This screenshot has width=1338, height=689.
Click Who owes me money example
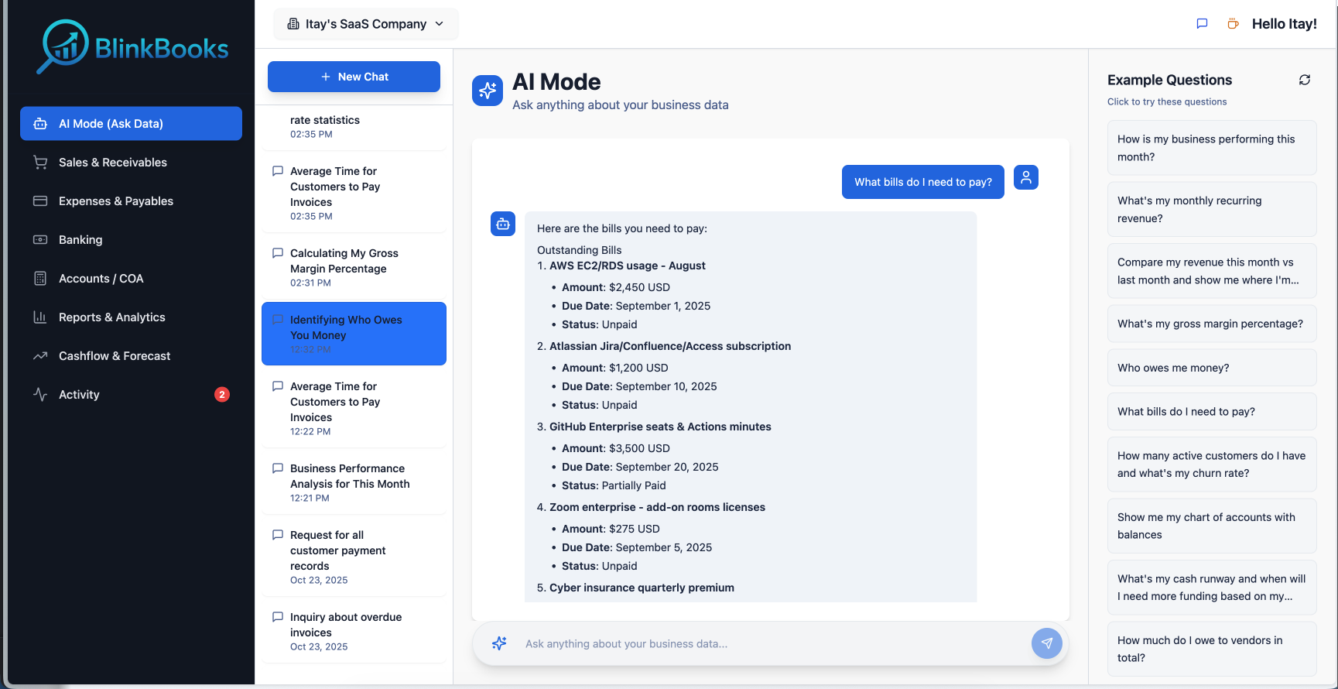(x=1212, y=368)
